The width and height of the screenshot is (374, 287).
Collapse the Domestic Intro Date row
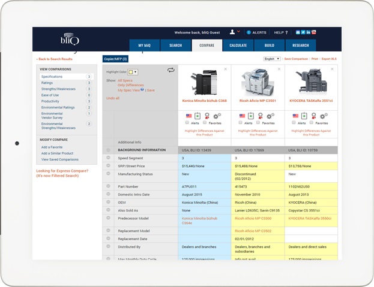tap(108, 194)
